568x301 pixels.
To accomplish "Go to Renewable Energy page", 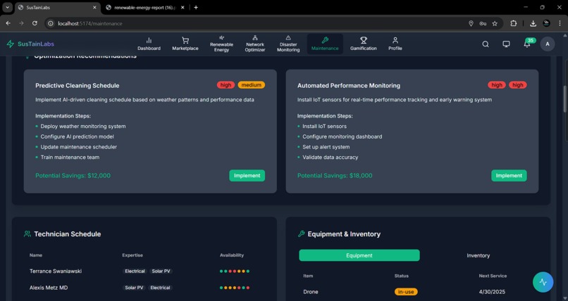I will (221, 44).
